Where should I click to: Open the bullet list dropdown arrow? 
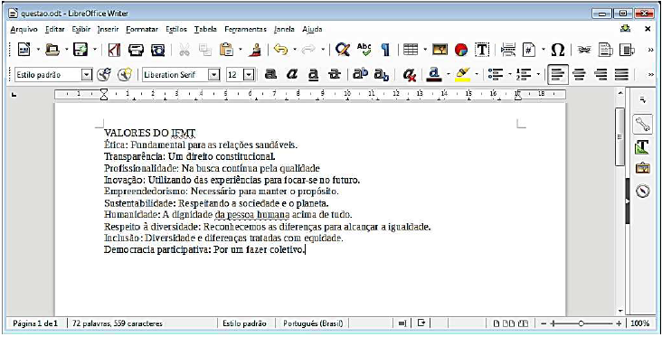point(510,75)
